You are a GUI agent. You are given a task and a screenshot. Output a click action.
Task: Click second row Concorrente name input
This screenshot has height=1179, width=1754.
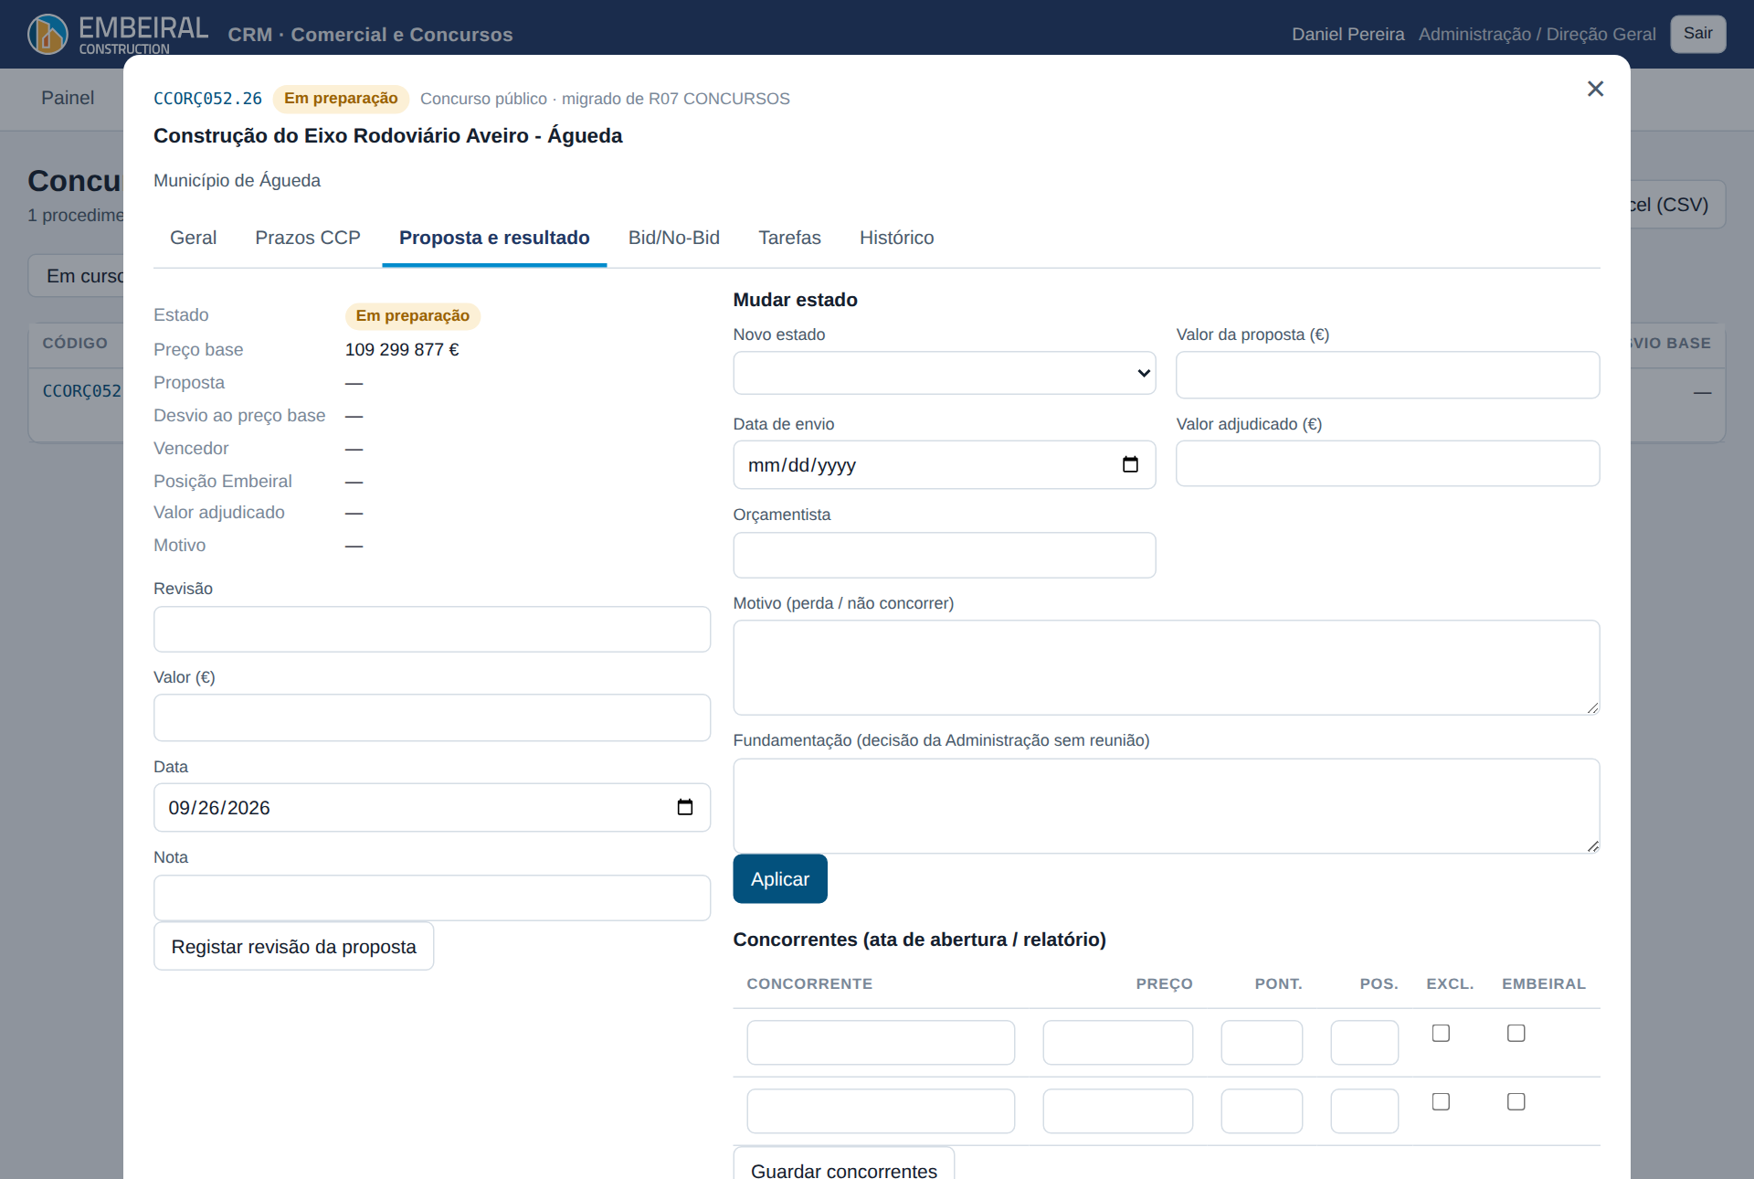(881, 1110)
